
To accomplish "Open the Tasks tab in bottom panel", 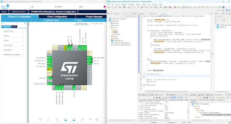I will click(x=151, y=95).
